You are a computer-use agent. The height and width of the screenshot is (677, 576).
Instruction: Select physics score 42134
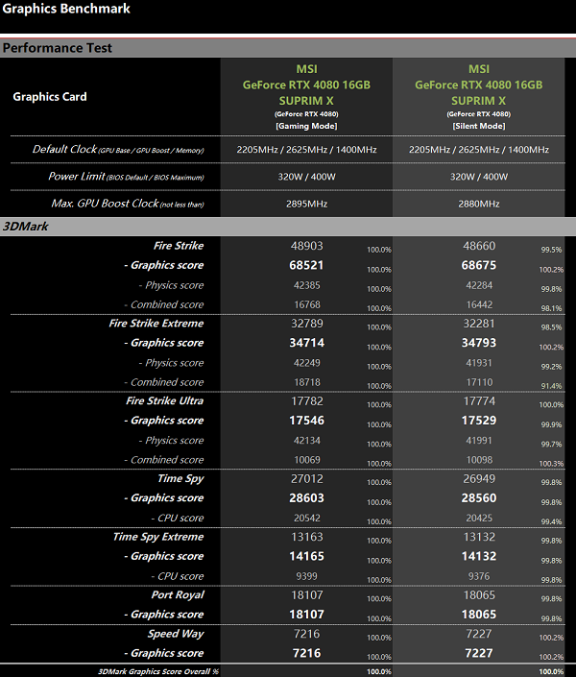(306, 441)
